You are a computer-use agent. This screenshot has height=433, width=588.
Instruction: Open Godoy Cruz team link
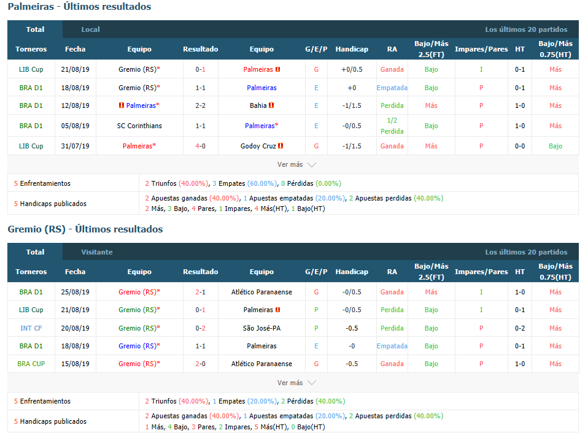[258, 146]
